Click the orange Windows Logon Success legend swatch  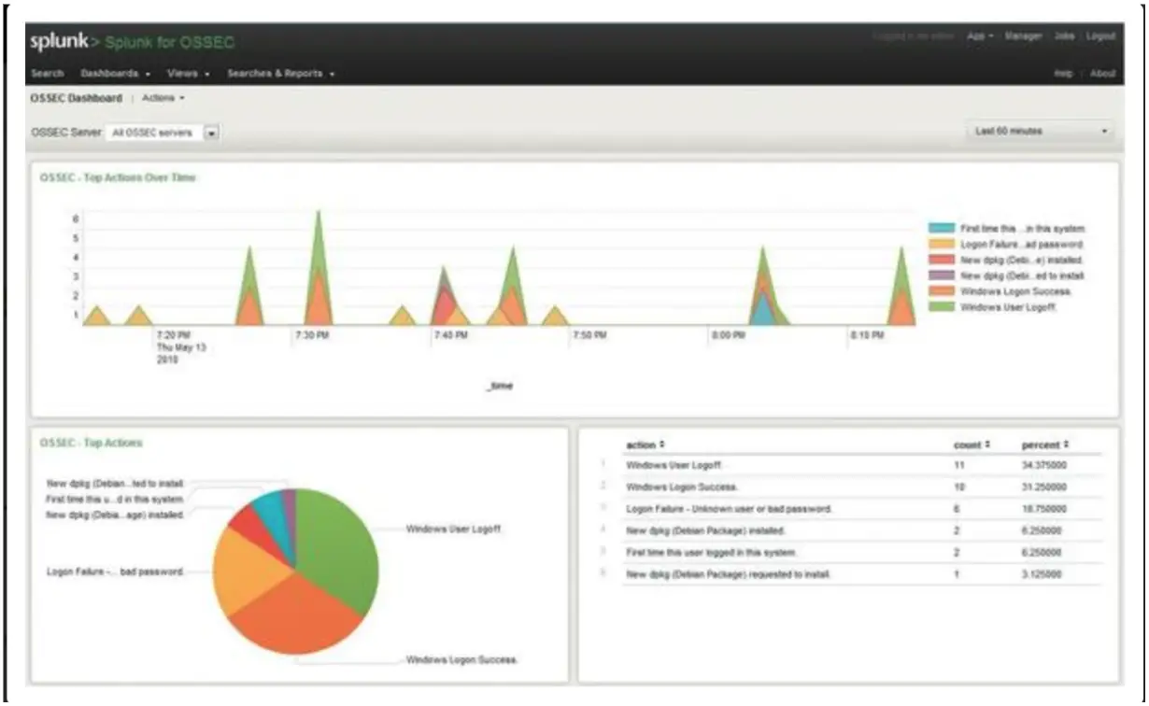(x=941, y=291)
